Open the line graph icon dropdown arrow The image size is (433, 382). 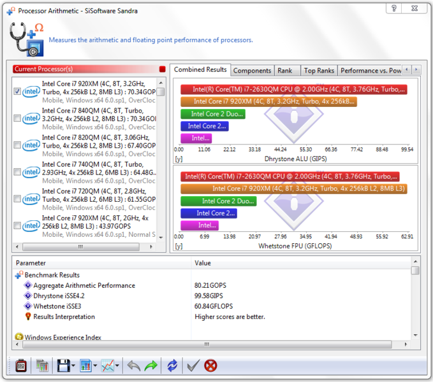(117, 365)
